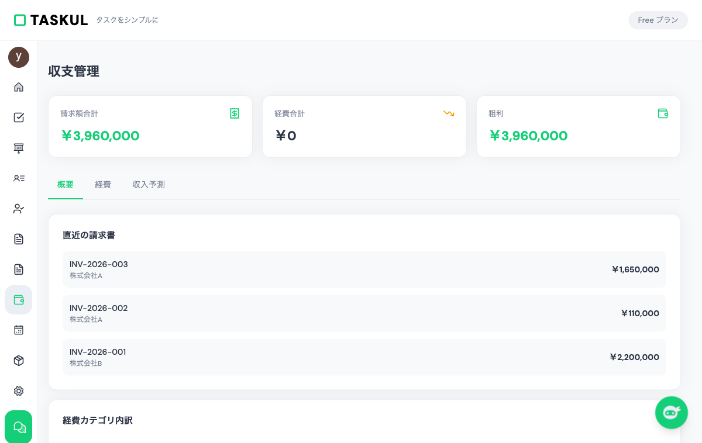Open the calendar icon in sidebar
The height and width of the screenshot is (443, 702).
click(x=19, y=330)
